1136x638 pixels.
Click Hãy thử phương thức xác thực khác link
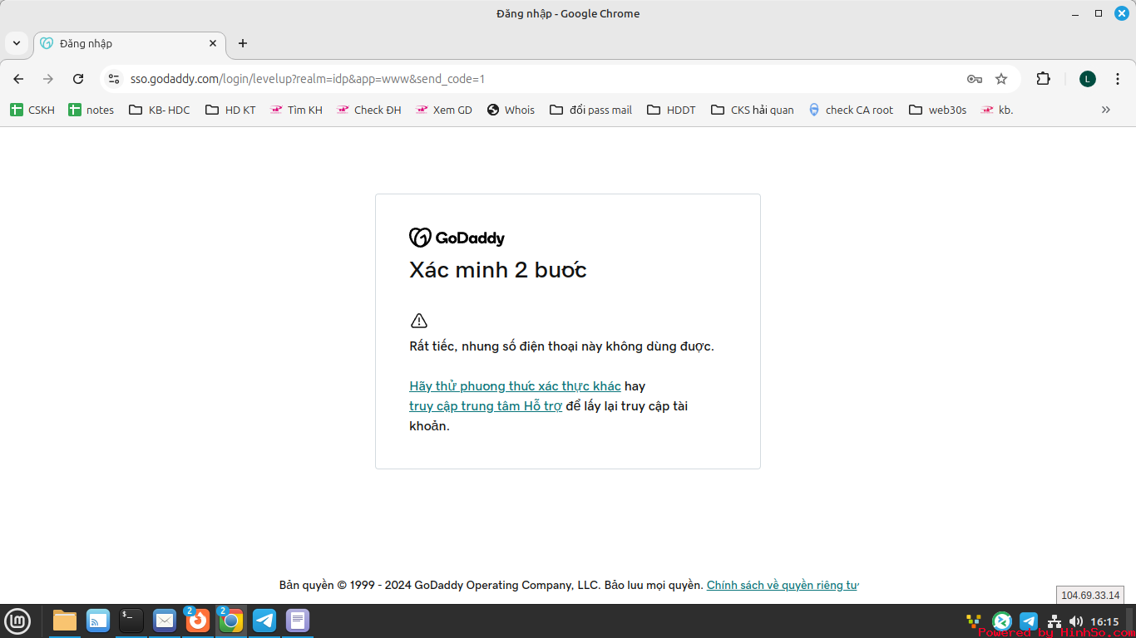[515, 386]
